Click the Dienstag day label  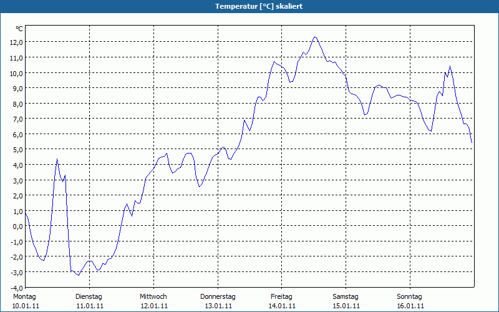(x=89, y=296)
